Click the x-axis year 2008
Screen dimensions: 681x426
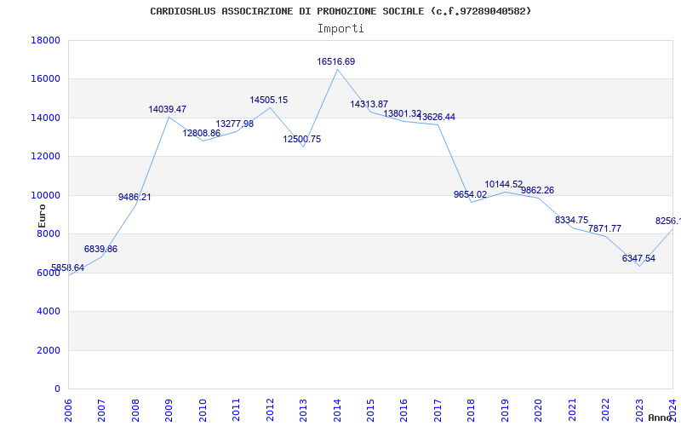135,409
